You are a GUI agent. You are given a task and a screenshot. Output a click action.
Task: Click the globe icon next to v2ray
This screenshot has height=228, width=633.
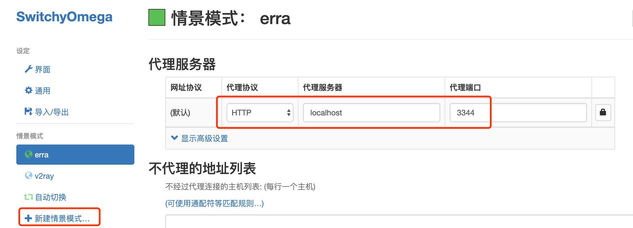(29, 175)
